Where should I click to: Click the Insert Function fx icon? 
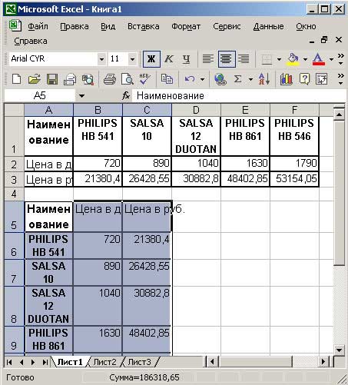(x=126, y=96)
